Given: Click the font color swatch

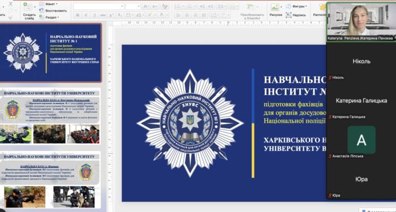Looking at the screenshot, I should (x=162, y=15).
